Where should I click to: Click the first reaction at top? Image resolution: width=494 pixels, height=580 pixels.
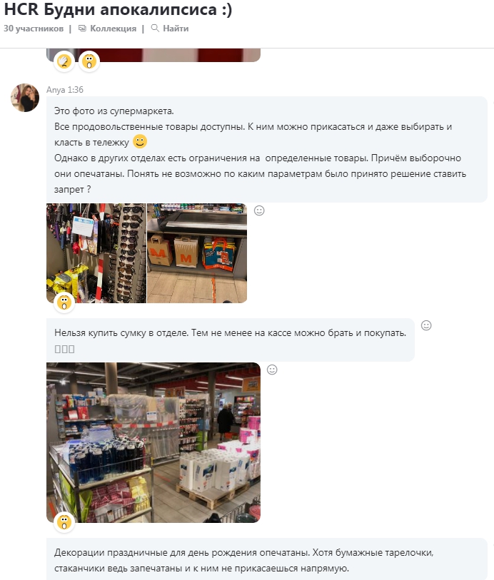coord(64,61)
